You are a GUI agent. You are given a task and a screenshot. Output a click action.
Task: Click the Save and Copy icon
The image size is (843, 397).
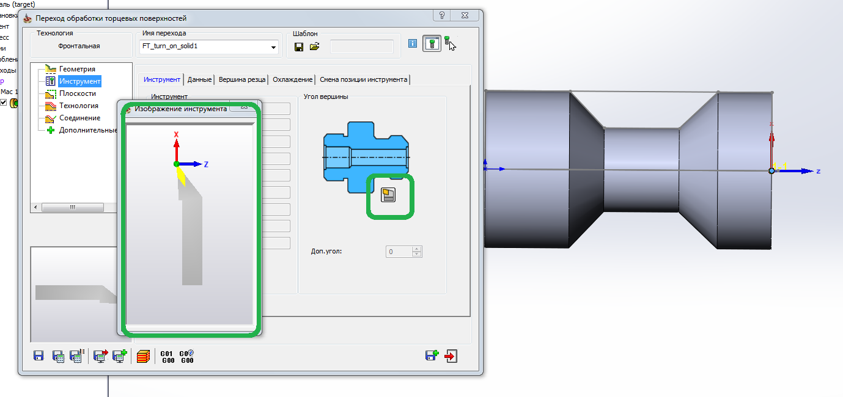click(x=432, y=355)
